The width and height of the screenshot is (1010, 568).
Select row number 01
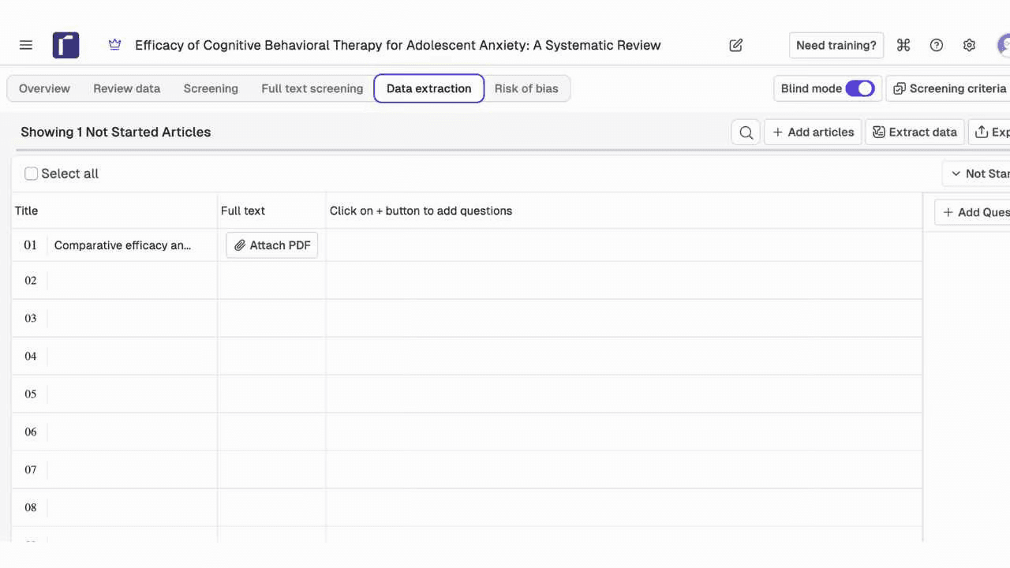tap(31, 245)
